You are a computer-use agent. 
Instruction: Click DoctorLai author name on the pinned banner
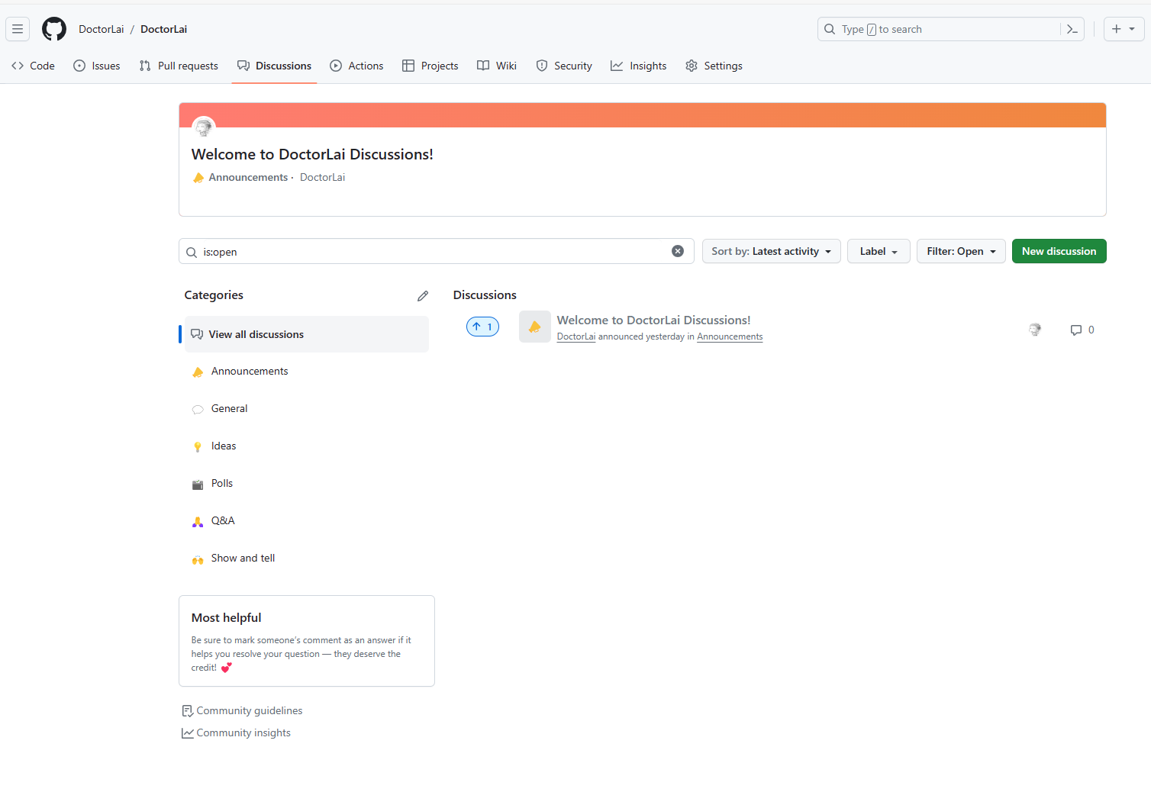point(322,177)
